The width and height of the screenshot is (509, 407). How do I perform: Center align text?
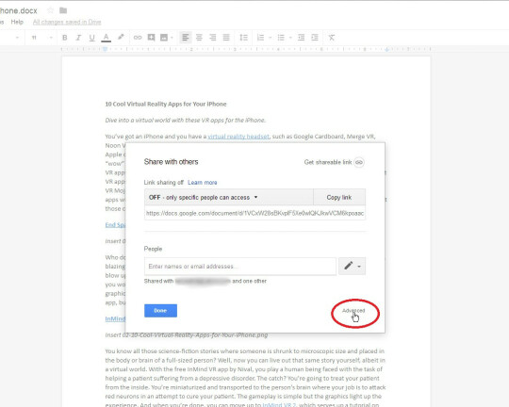(199, 38)
